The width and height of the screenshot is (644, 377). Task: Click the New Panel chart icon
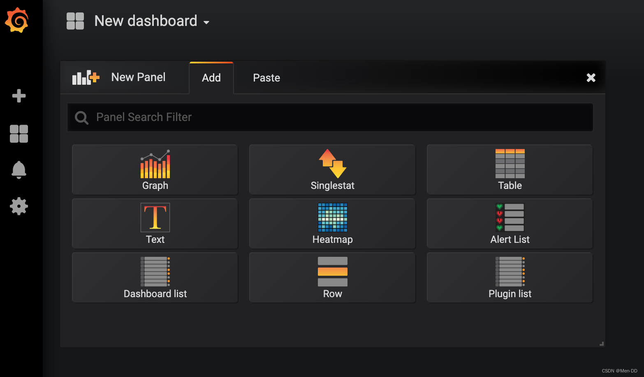(x=86, y=77)
